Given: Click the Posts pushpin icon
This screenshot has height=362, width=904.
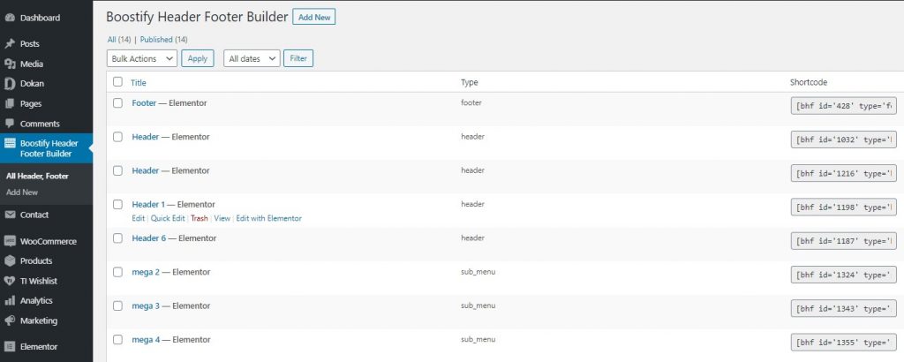Looking at the screenshot, I should click(x=9, y=44).
